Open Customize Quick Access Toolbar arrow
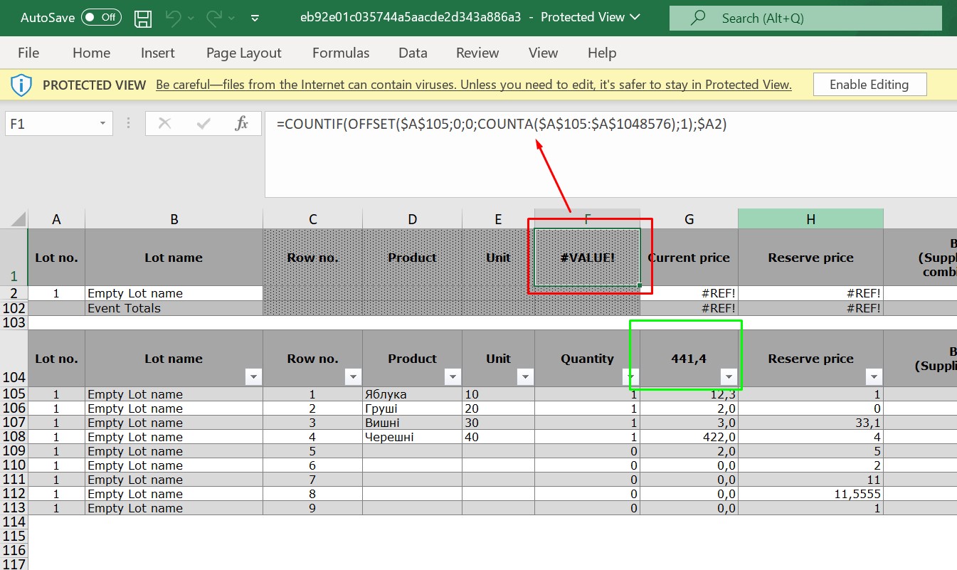This screenshot has width=957, height=570. pyautogui.click(x=255, y=19)
